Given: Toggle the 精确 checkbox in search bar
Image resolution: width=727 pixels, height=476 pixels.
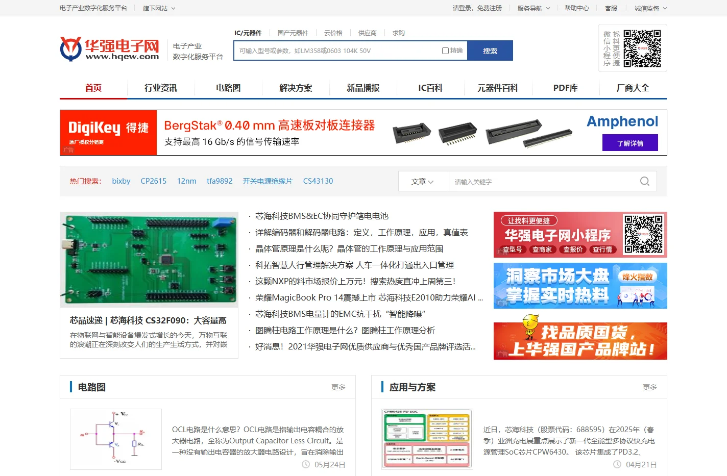Looking at the screenshot, I should click(x=445, y=51).
